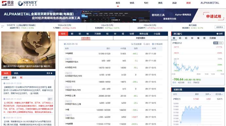Click the globe and coins news thumbnail
The height and width of the screenshot is (126, 226).
click(28, 50)
